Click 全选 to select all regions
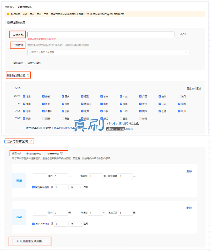This screenshot has width=211, height=251. pyautogui.click(x=18, y=88)
